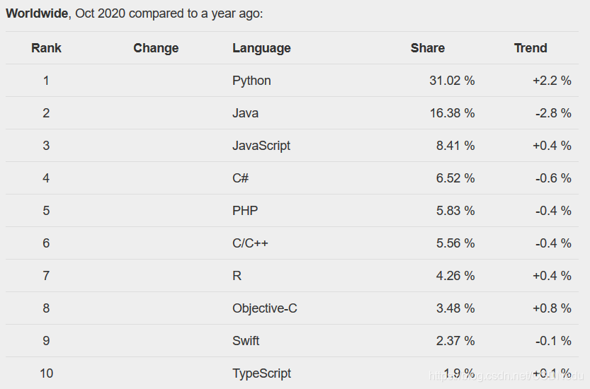The width and height of the screenshot is (590, 389).
Task: Click Python's 31.02 % share value
Action: 452,81
